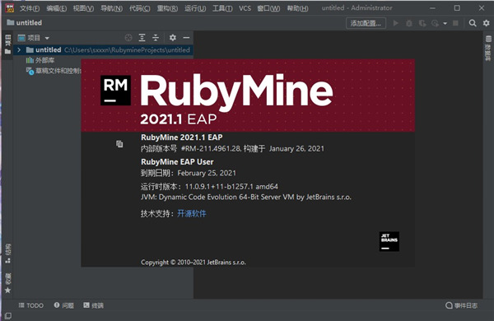Open the 工具(T) menu

[x=222, y=8]
